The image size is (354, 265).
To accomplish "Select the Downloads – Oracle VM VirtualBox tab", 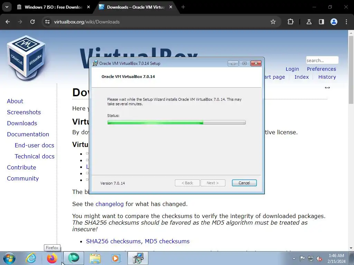I will (x=136, y=7).
